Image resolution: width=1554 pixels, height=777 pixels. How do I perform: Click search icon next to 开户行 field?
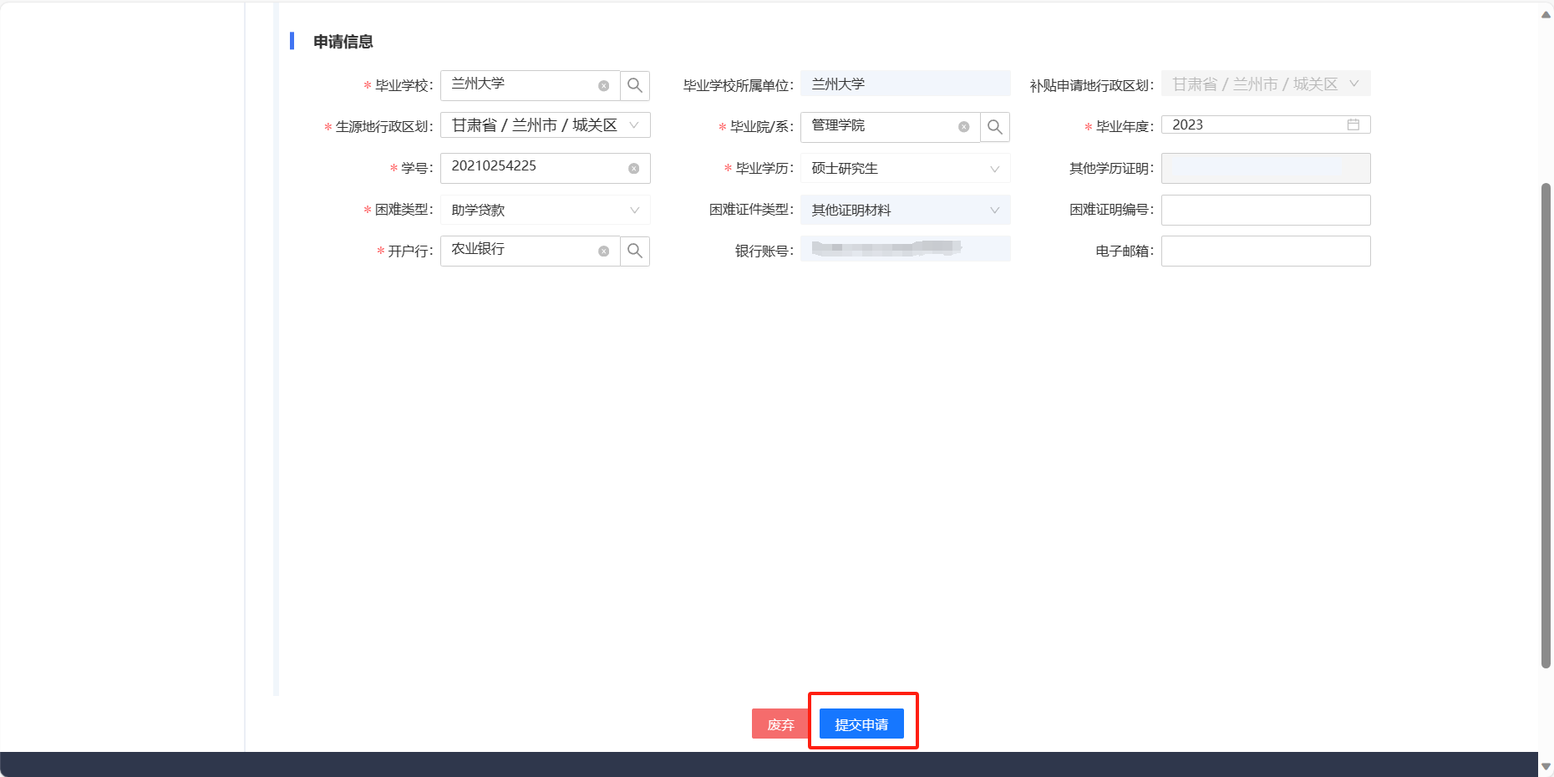coord(635,251)
